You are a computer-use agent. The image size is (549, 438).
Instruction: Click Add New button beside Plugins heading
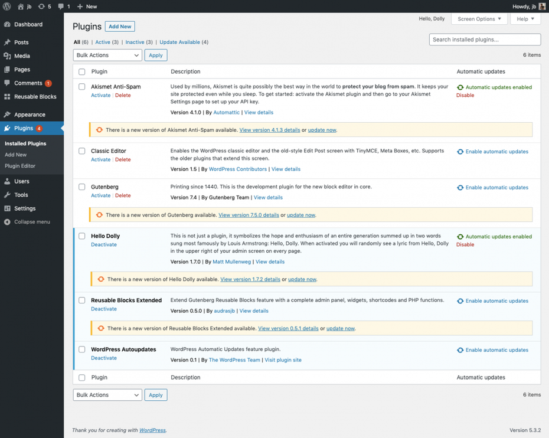click(120, 26)
